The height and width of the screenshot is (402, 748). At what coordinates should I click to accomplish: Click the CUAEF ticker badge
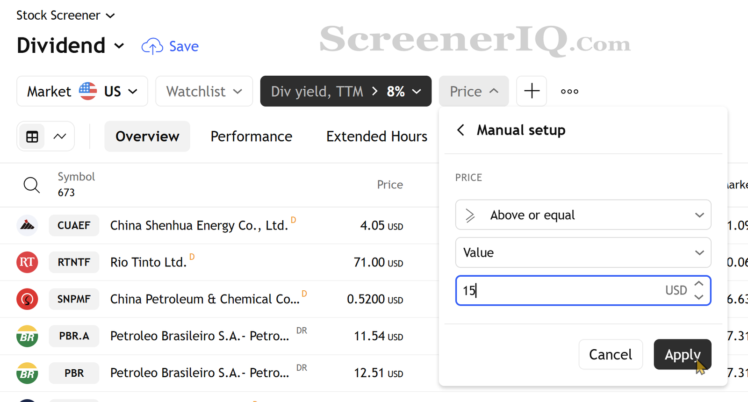point(74,225)
